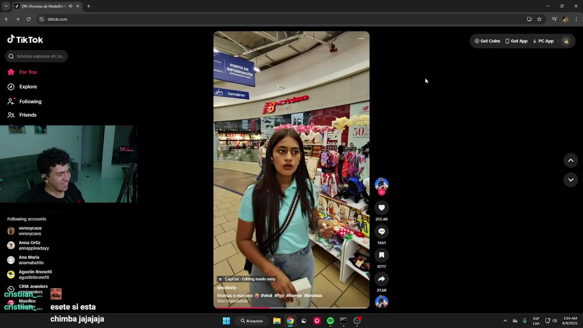Open the Chrome three-dot menu

(x=576, y=19)
